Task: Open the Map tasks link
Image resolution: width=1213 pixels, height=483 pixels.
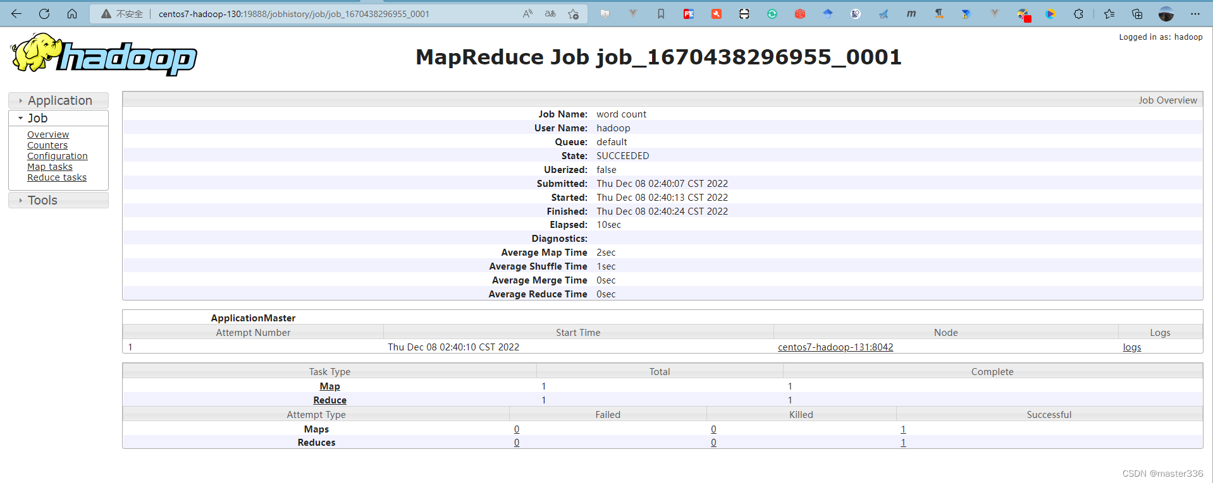Action: coord(50,167)
